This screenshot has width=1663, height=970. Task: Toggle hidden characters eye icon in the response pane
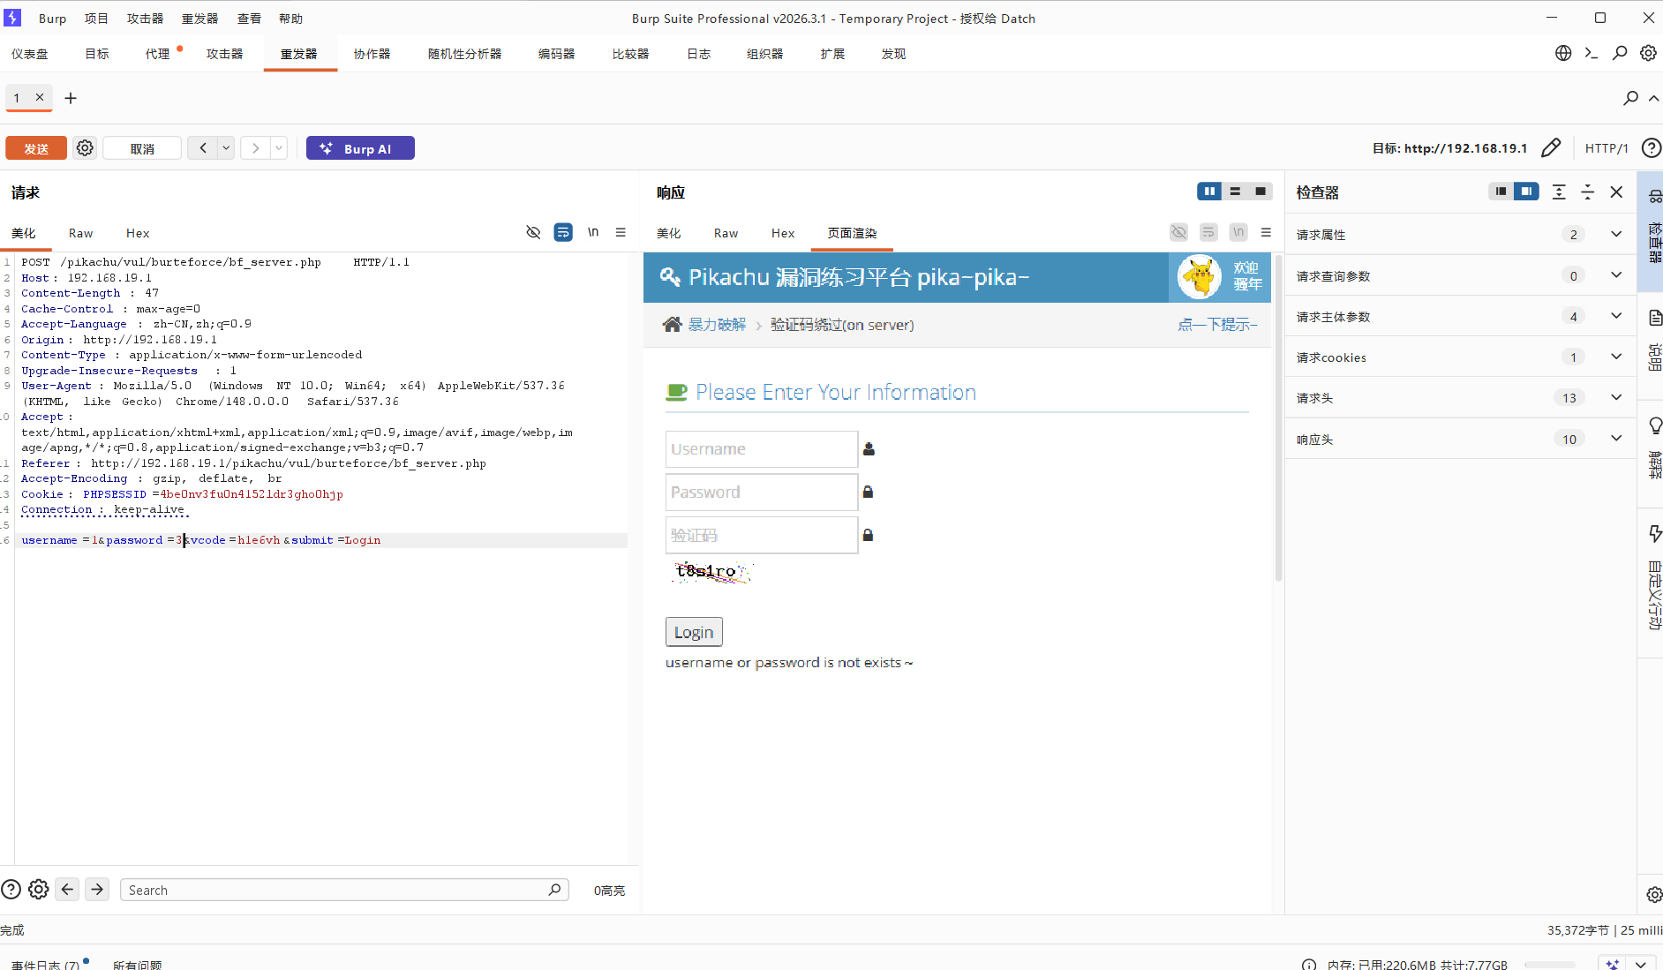1178,232
